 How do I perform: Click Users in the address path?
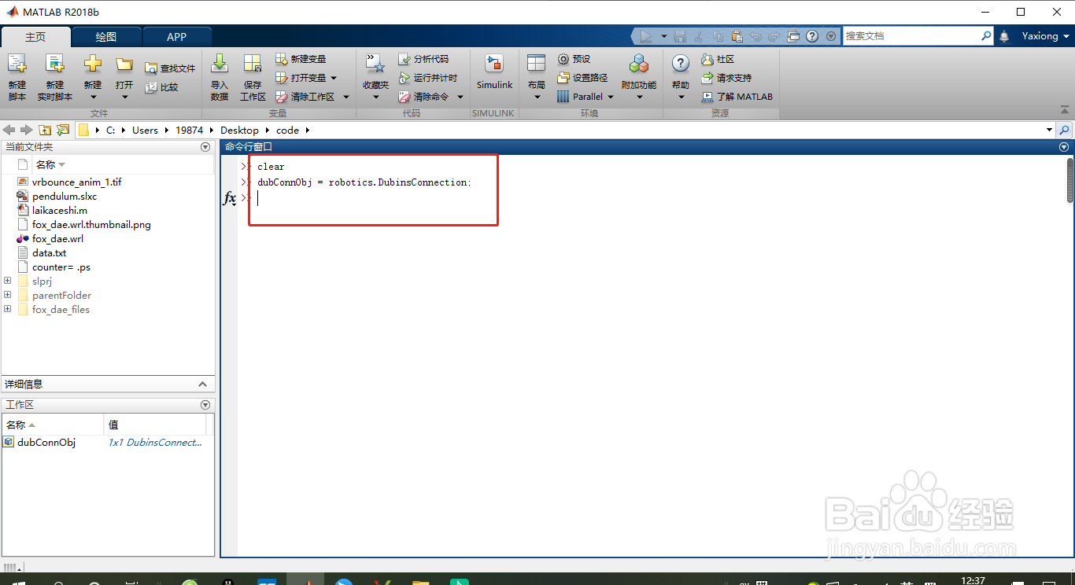(145, 131)
